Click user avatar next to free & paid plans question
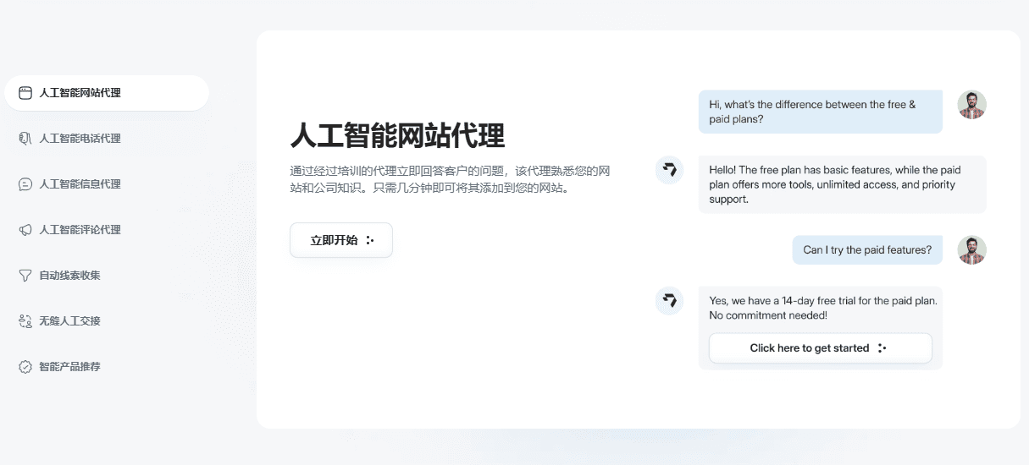This screenshot has height=465, width=1029. click(x=972, y=105)
